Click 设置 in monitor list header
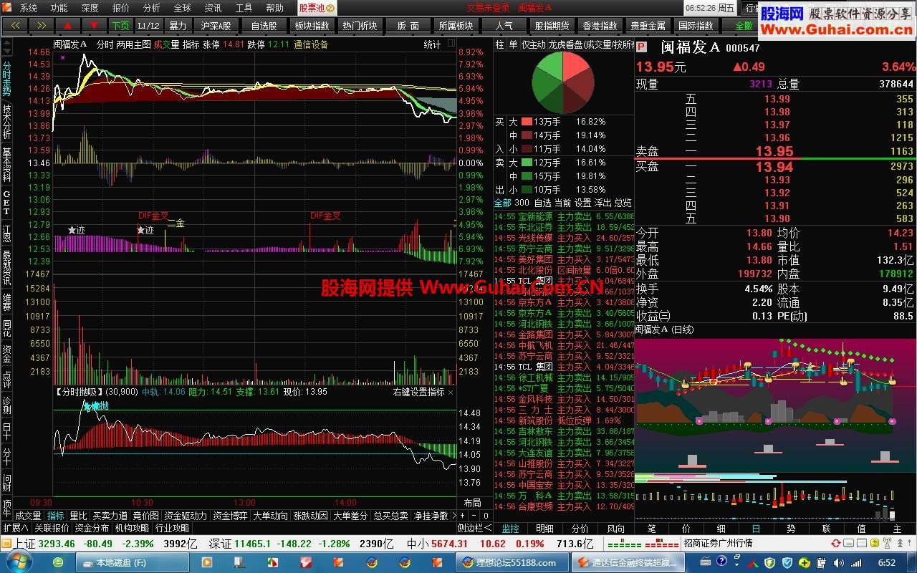The width and height of the screenshot is (917, 573). click(583, 203)
